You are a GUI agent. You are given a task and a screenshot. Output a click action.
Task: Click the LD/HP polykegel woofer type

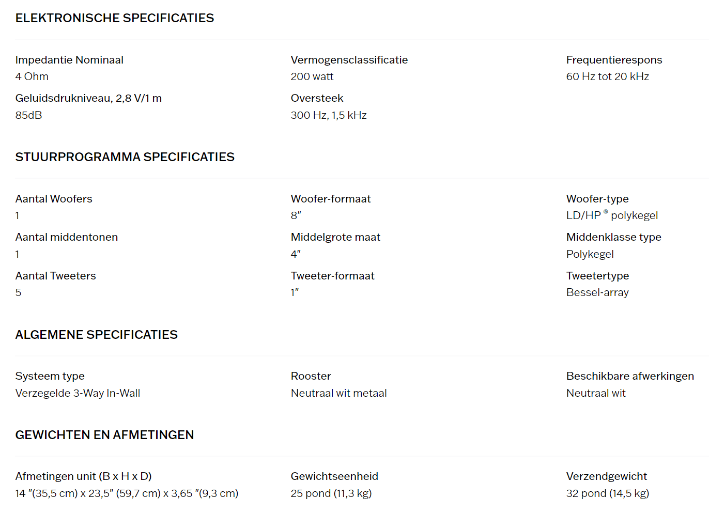[x=612, y=215]
